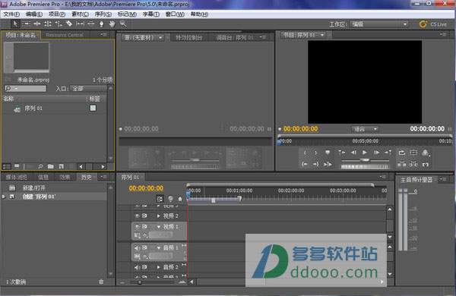This screenshot has height=296, width=456.
Task: Collapse the 音频 1 track
Action: click(x=159, y=247)
